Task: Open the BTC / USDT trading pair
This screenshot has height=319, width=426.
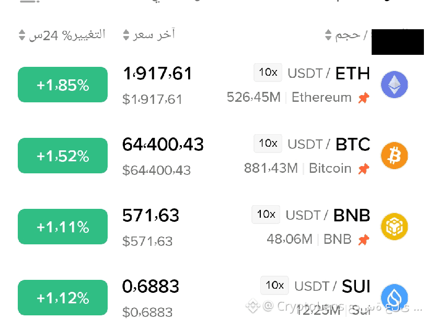Action: (x=329, y=144)
